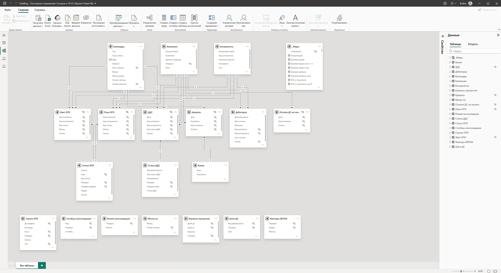Toggle visibility of Кредиты in Data pane
This screenshot has height=273, width=501.
tap(495, 95)
